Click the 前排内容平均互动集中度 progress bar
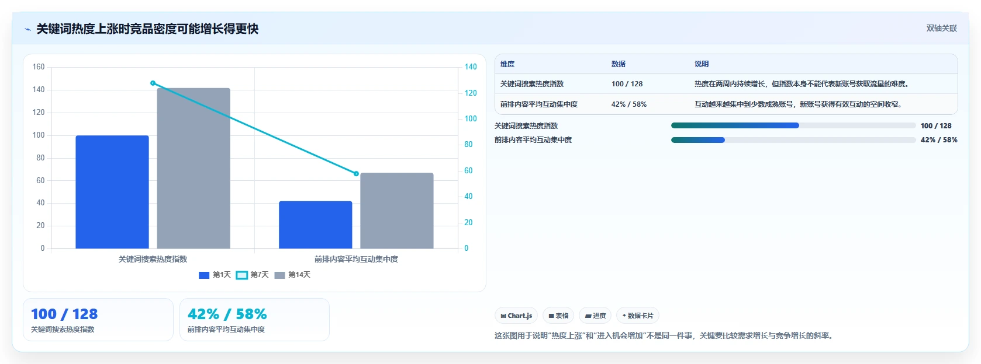This screenshot has width=981, height=364. [x=793, y=140]
